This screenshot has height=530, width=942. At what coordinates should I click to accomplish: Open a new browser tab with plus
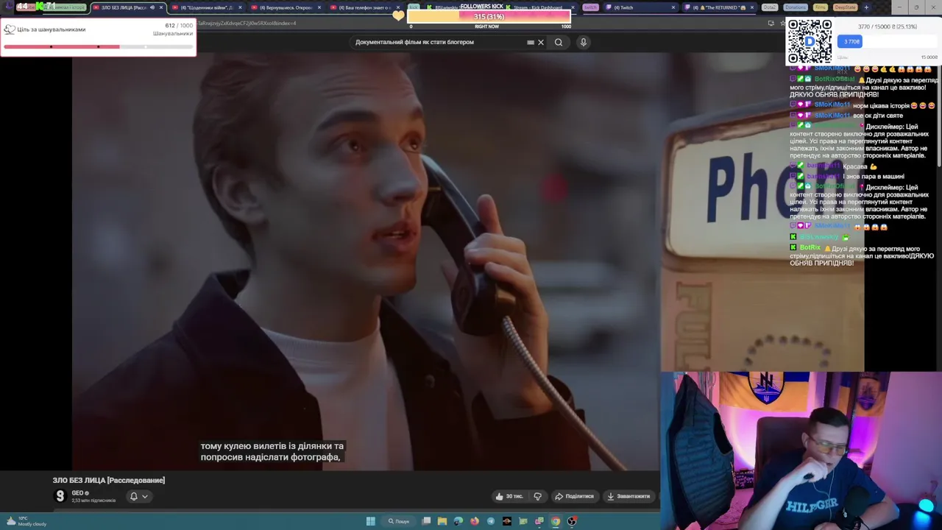coord(866,7)
